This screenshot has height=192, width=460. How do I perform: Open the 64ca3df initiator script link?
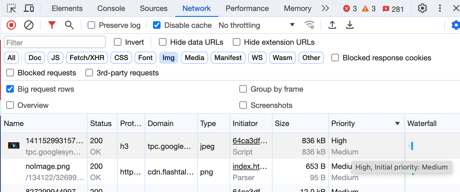249,141
